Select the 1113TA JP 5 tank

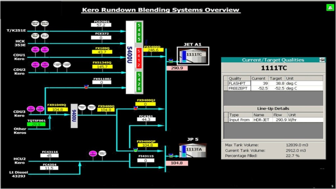click(193, 151)
